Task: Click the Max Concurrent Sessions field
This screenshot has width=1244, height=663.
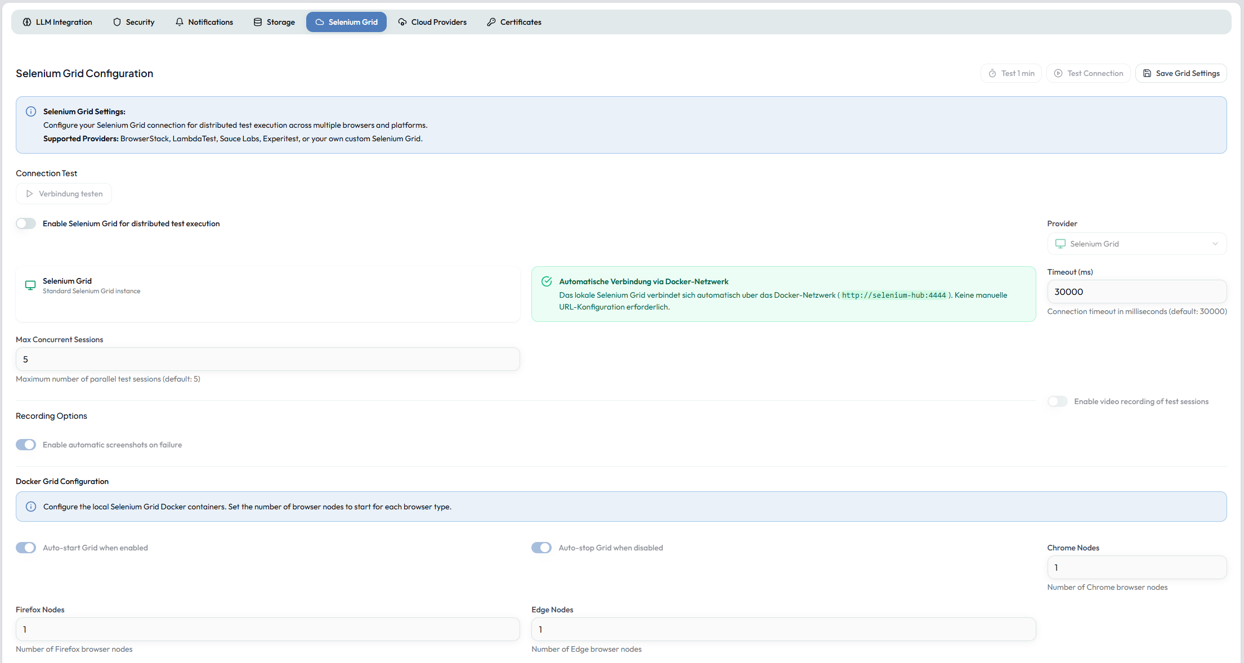Action: click(268, 359)
